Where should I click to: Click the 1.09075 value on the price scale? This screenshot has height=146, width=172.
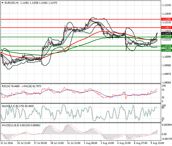pos(166,74)
